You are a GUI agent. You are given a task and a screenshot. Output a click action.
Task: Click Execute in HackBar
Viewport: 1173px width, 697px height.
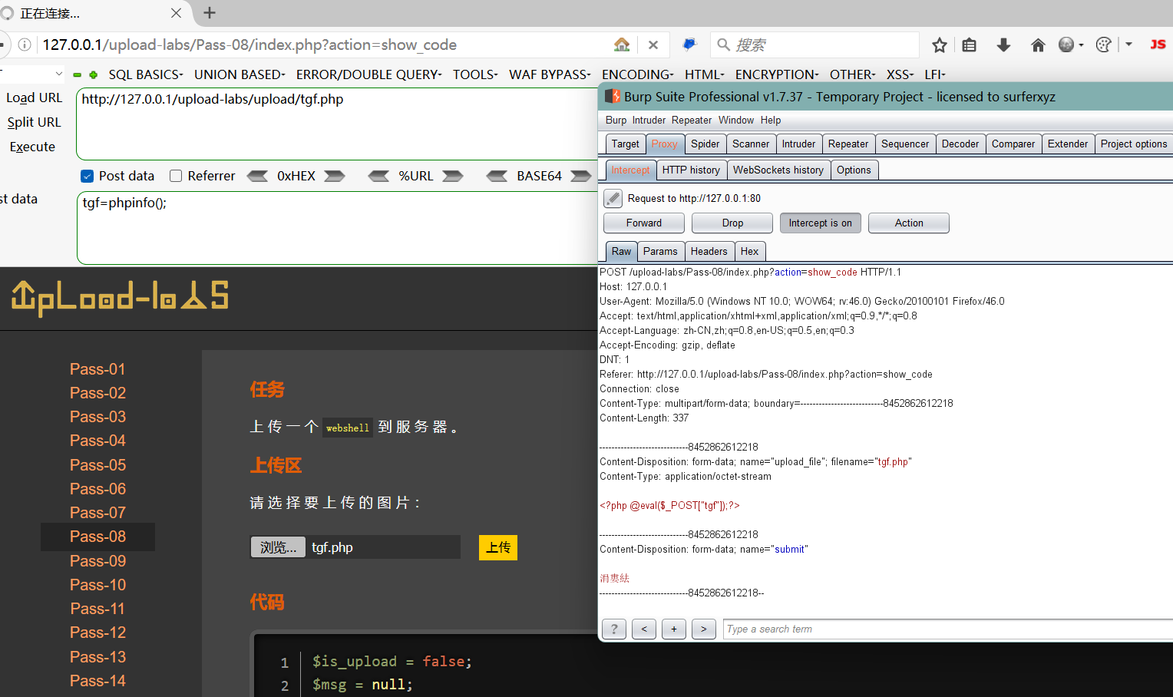32,147
